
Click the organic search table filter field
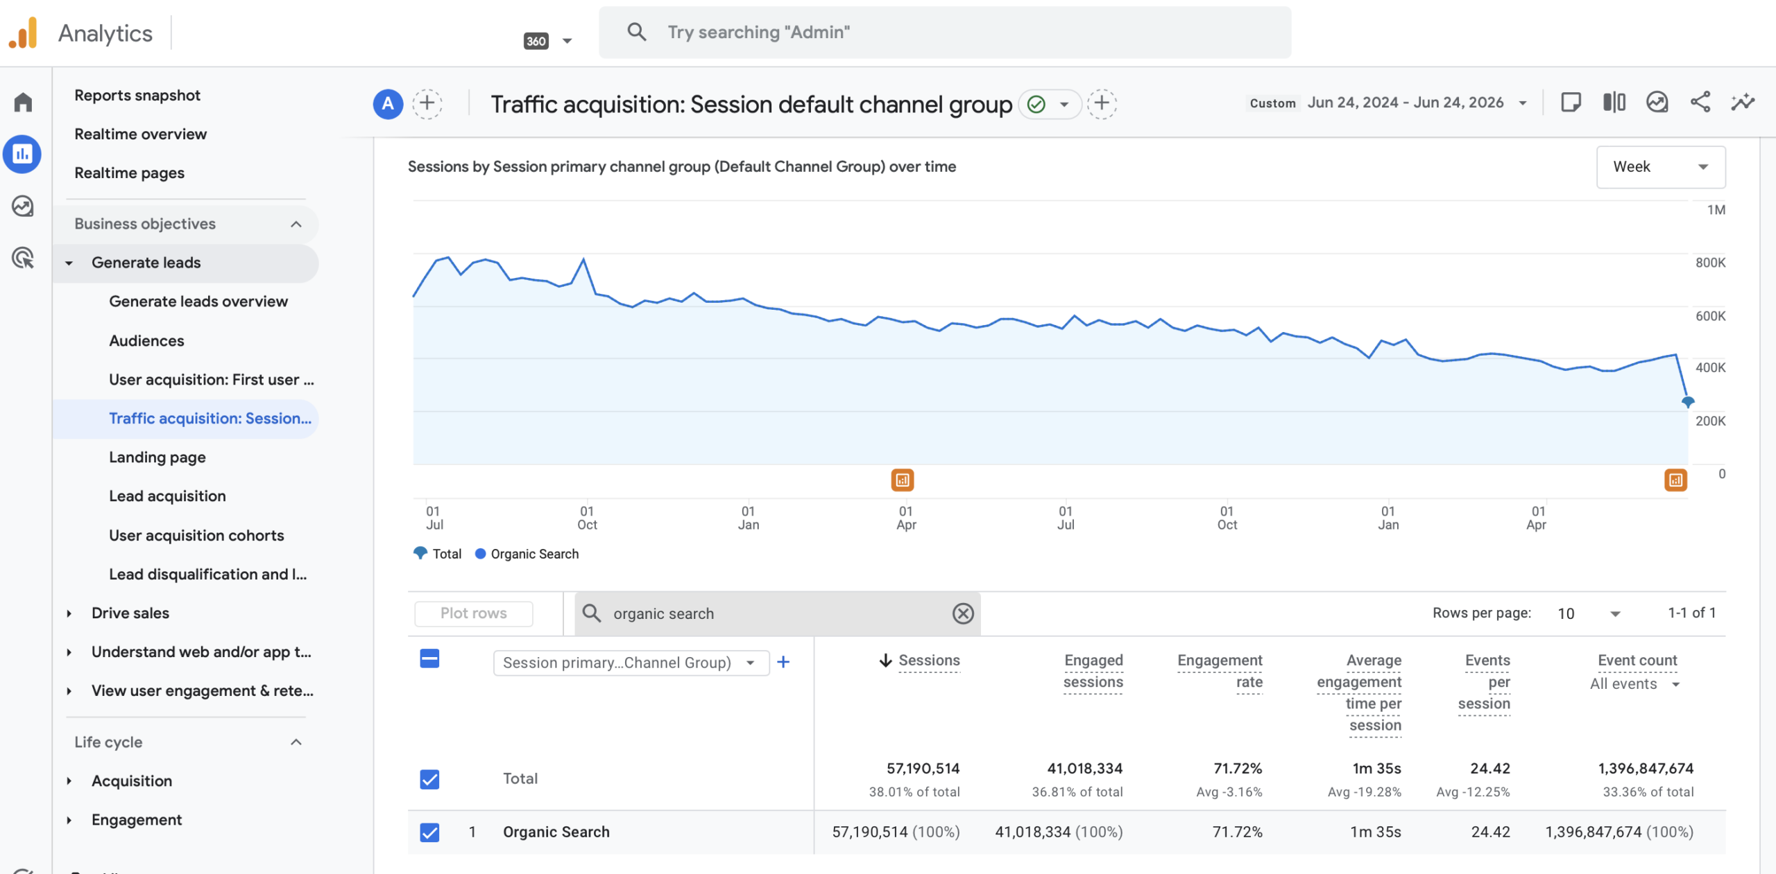[777, 613]
